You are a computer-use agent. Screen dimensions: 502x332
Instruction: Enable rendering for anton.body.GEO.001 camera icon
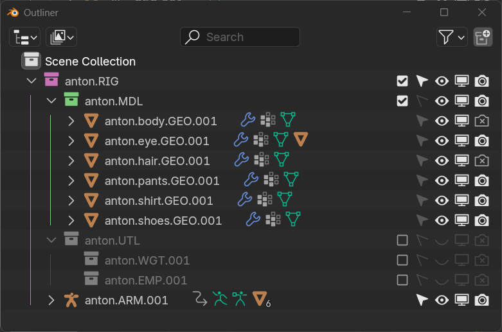pos(481,121)
